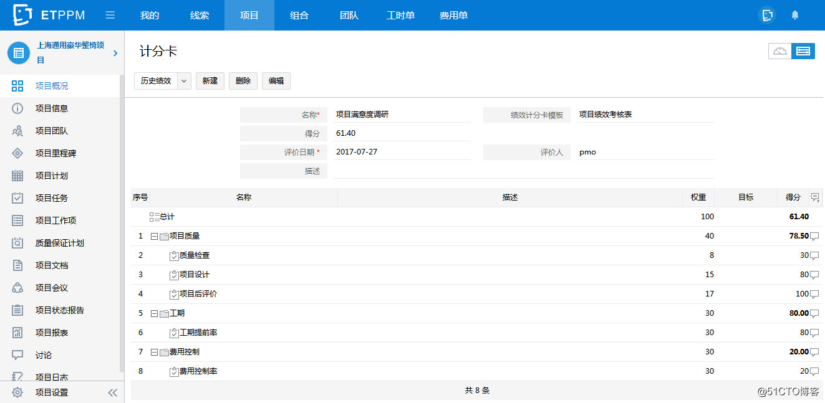The height and width of the screenshot is (403, 825).
Task: Click the 项目设置 gear icon
Action: (x=17, y=392)
